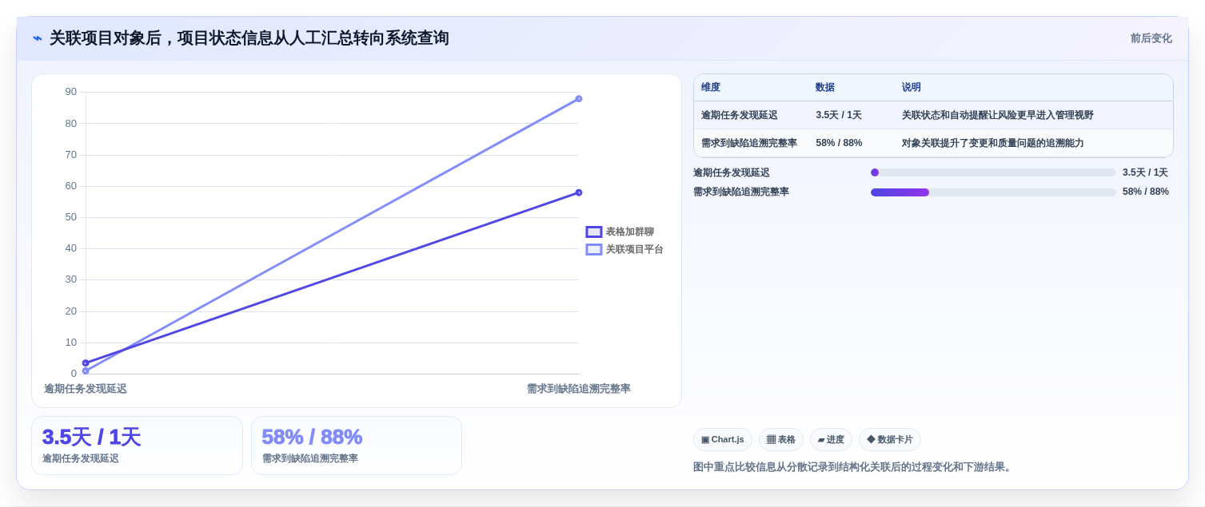The width and height of the screenshot is (1205, 507).
Task: Click the 维度 column header
Action: coord(711,88)
